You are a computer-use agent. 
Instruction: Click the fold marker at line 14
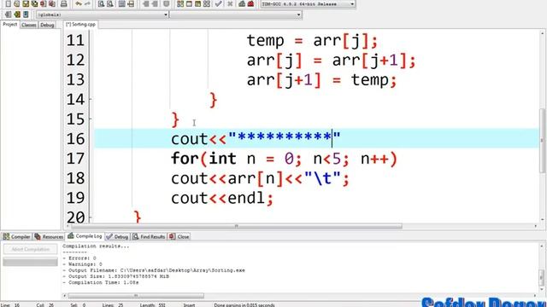coord(91,99)
